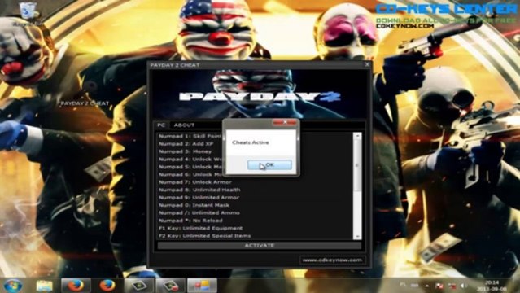Close the PAYDAY 2 CHEAT window
The image size is (520, 293).
coord(367,65)
